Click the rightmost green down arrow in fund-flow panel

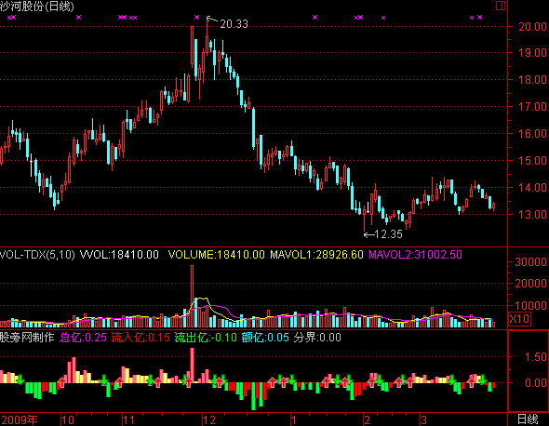pos(483,379)
